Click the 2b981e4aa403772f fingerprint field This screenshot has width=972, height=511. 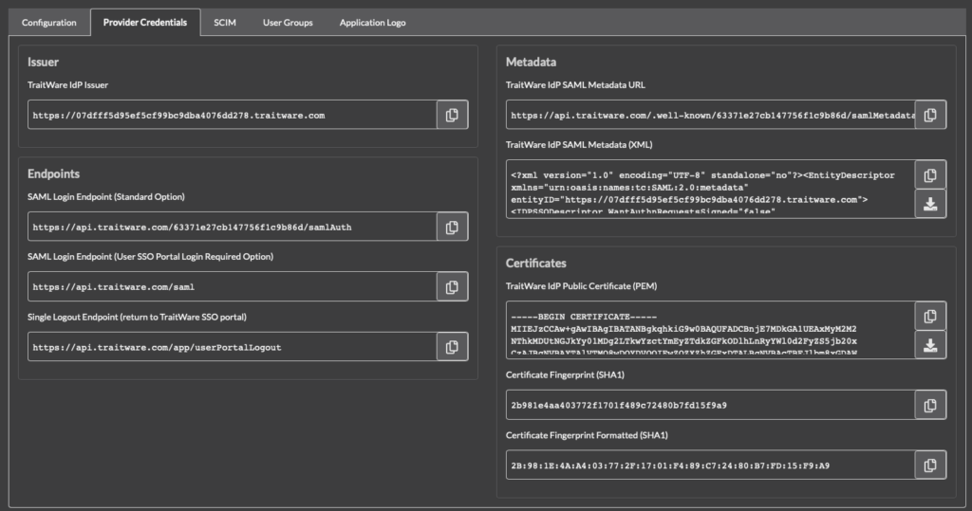point(711,405)
